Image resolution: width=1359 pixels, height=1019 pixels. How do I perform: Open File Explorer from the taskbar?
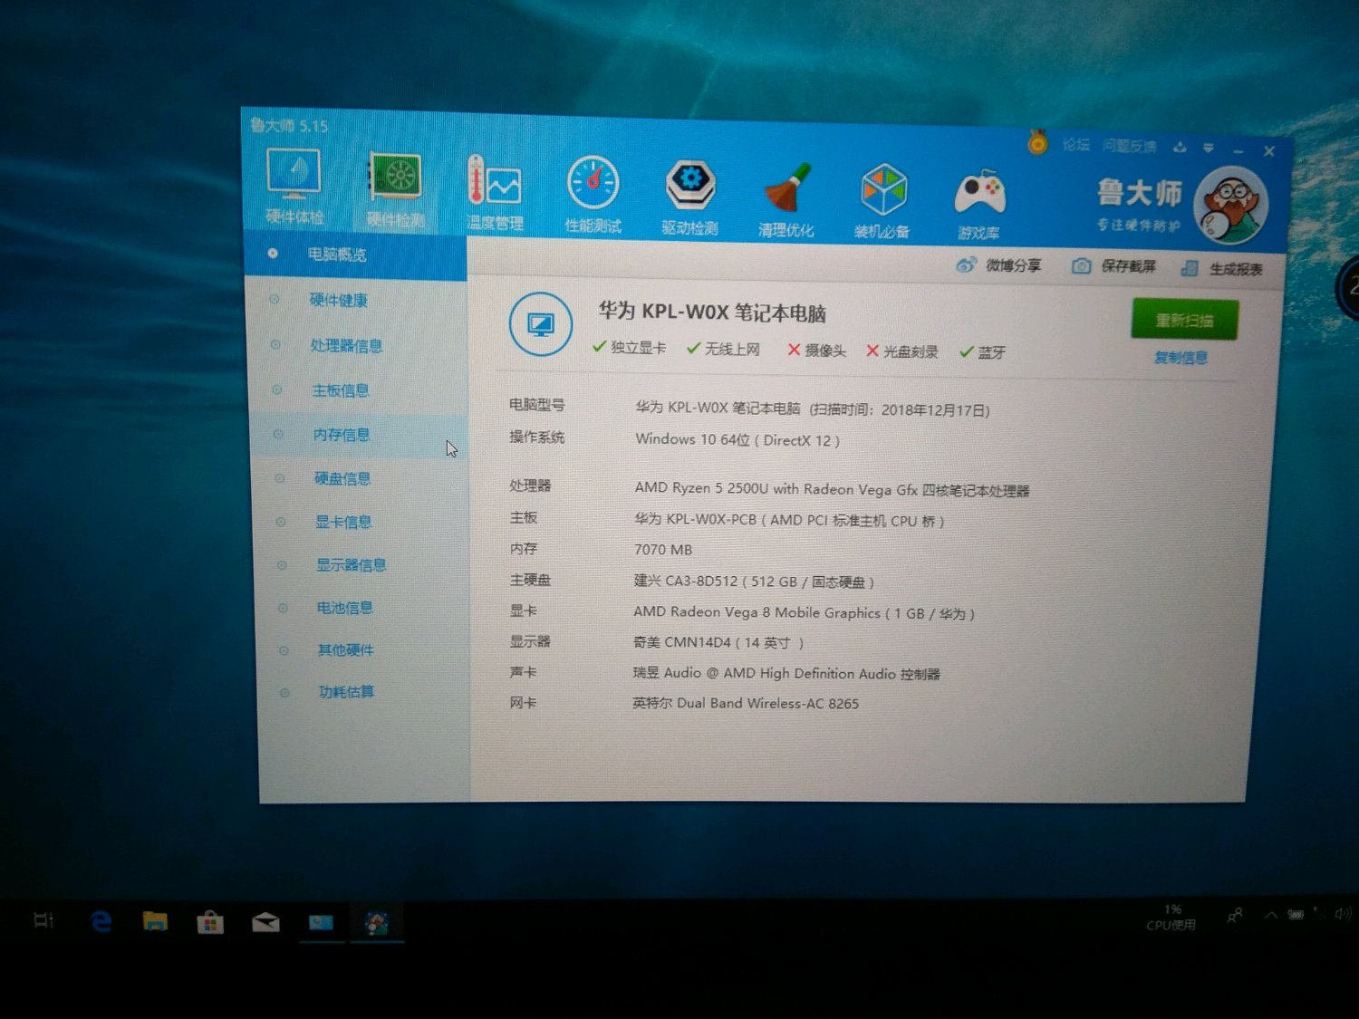tap(155, 922)
